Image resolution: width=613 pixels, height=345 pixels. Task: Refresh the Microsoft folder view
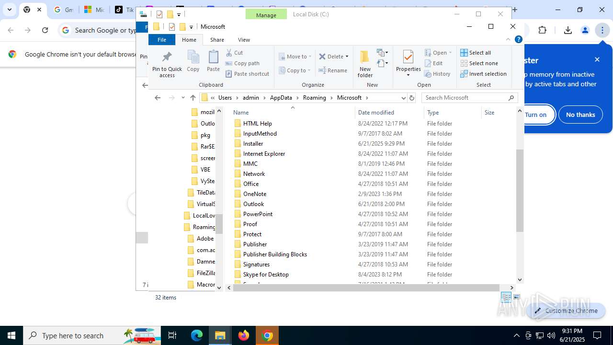pyautogui.click(x=411, y=98)
